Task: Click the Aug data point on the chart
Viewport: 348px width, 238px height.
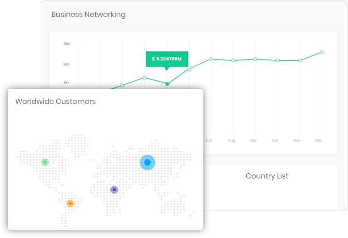Action: coord(233,60)
